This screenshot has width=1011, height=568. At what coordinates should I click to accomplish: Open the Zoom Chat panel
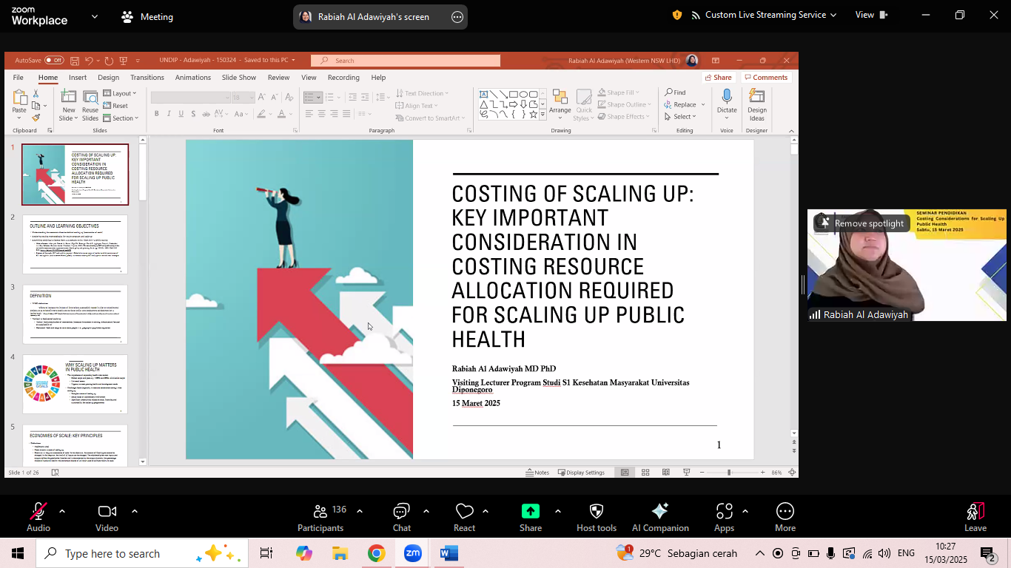(x=401, y=512)
